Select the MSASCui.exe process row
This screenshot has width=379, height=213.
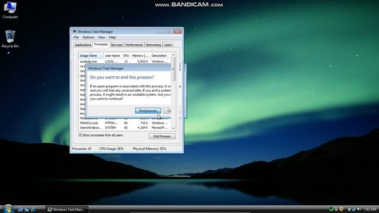tap(124, 123)
